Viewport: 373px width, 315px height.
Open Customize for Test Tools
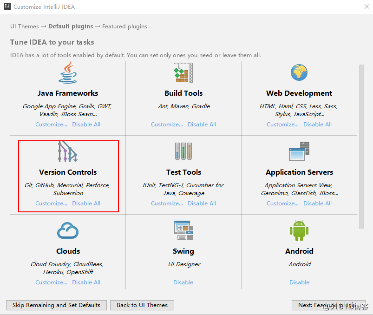[167, 203]
